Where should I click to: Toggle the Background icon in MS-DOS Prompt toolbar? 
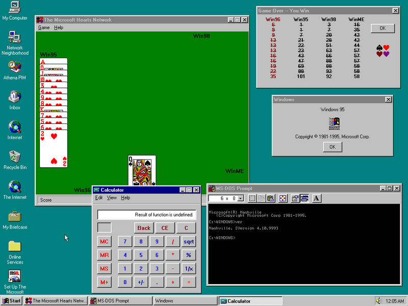point(304,198)
